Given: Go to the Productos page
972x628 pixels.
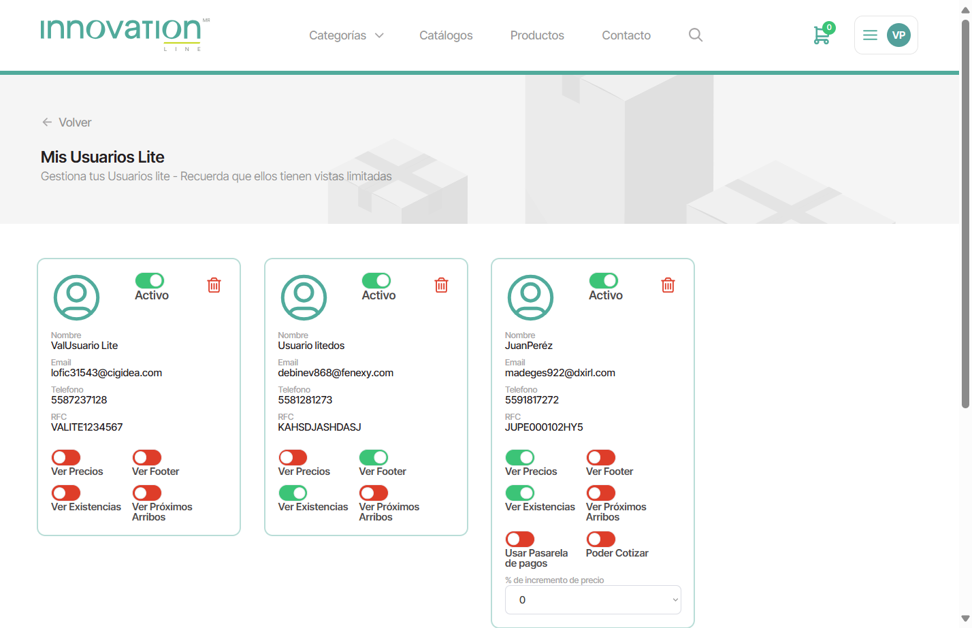Looking at the screenshot, I should [x=537, y=35].
